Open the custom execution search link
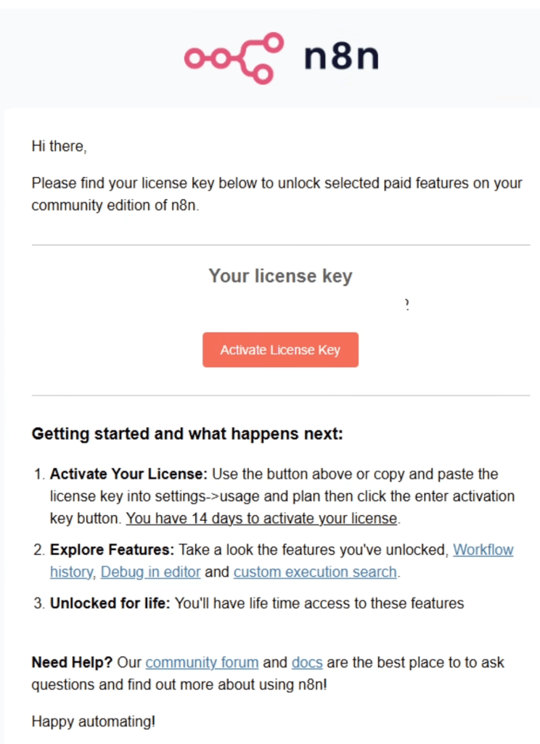Screen dimensions: 540x744 coord(315,572)
